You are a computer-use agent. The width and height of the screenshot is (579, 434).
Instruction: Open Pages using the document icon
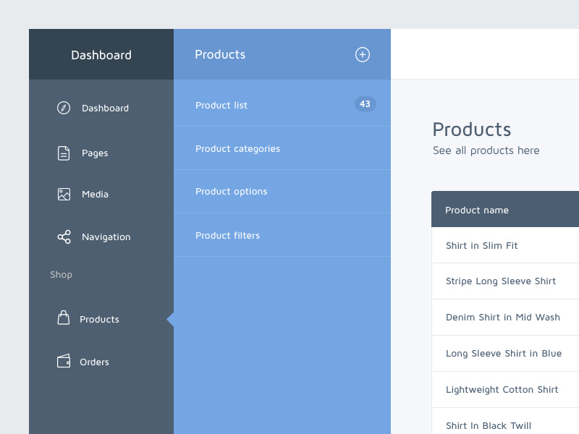(x=64, y=153)
